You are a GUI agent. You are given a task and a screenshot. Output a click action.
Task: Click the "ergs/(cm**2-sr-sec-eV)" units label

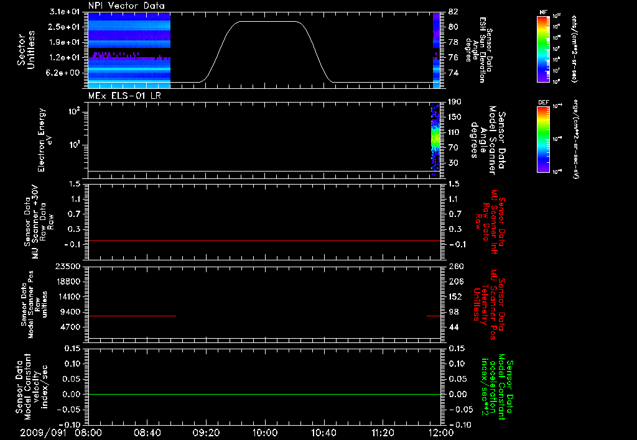click(575, 139)
